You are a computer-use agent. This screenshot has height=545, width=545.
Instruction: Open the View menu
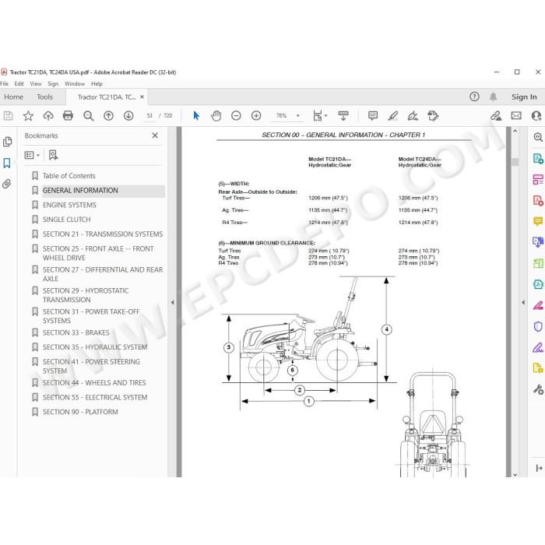tap(36, 84)
